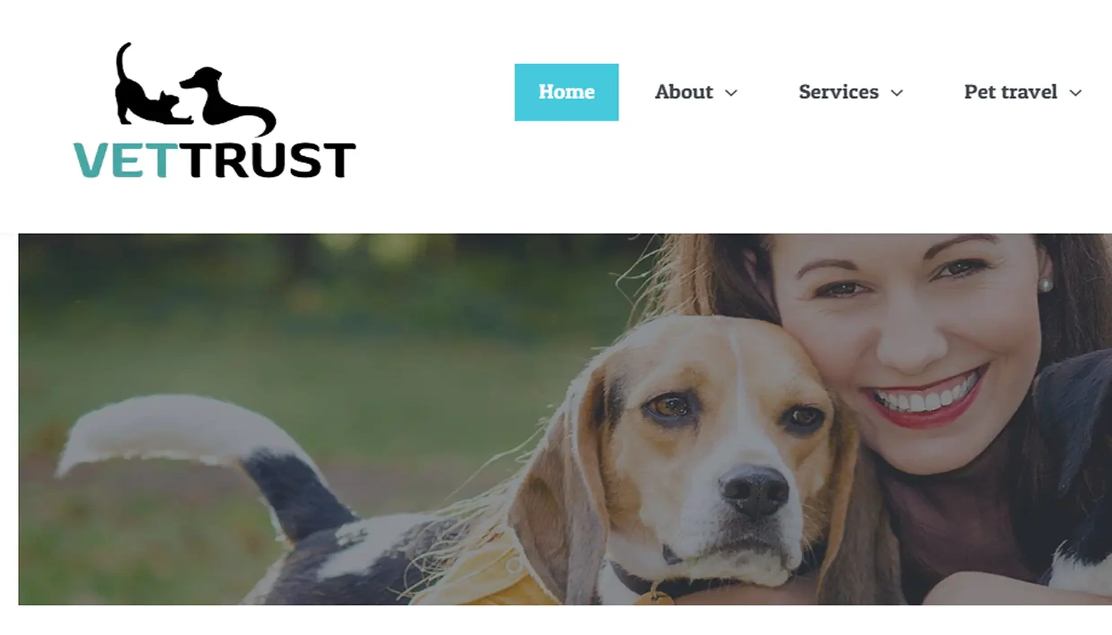The image size is (1112, 635).
Task: Open the Home menu item
Action: pyautogui.click(x=566, y=92)
